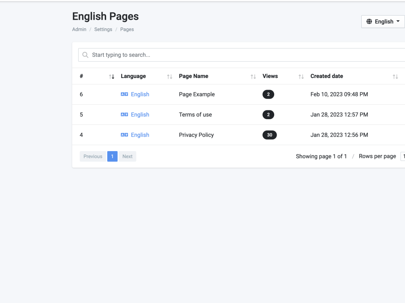The width and height of the screenshot is (405, 303).
Task: Open the English language dropdown
Action: (383, 22)
